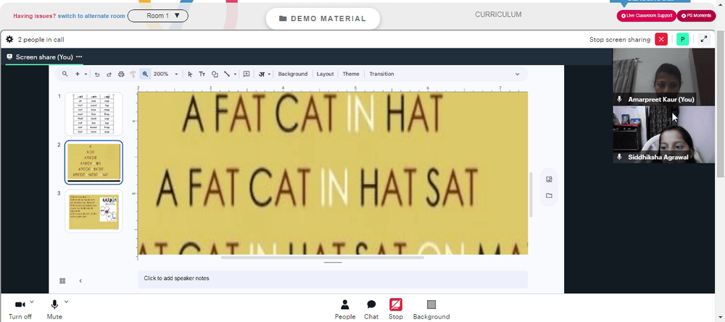725x322 pixels.
Task: Open the 200% zoom level dropdown
Action: [165, 74]
